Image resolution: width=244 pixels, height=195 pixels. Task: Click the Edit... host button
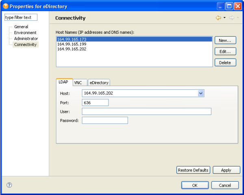(x=225, y=52)
